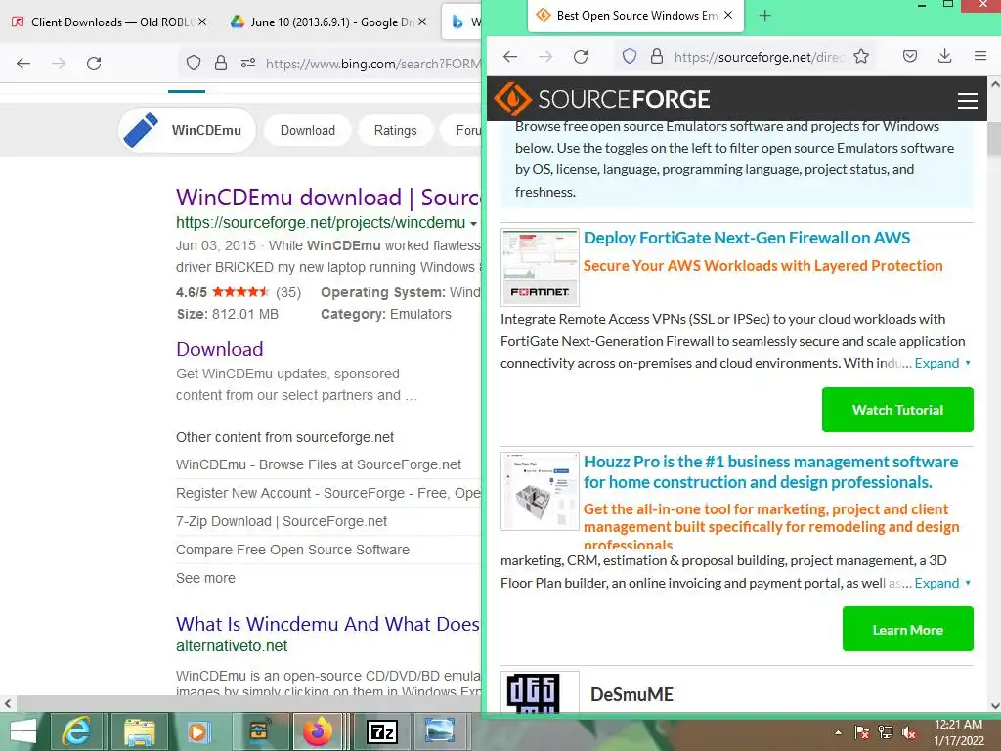
Task: Expand the Houzz Pro ad description
Action: 942,583
